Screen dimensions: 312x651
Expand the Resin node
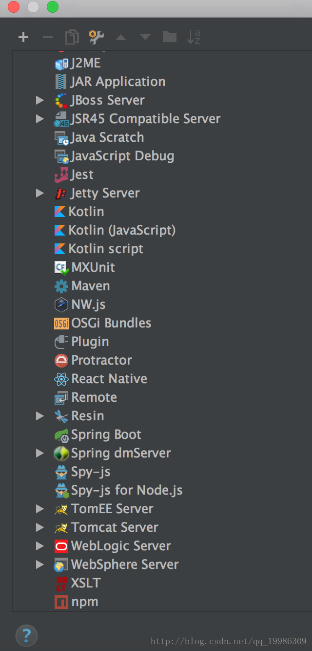(40, 416)
